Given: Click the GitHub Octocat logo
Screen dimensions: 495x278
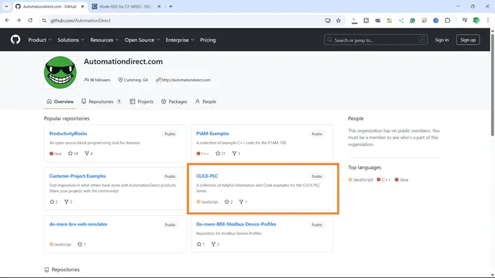Looking at the screenshot, I should pos(15,40).
